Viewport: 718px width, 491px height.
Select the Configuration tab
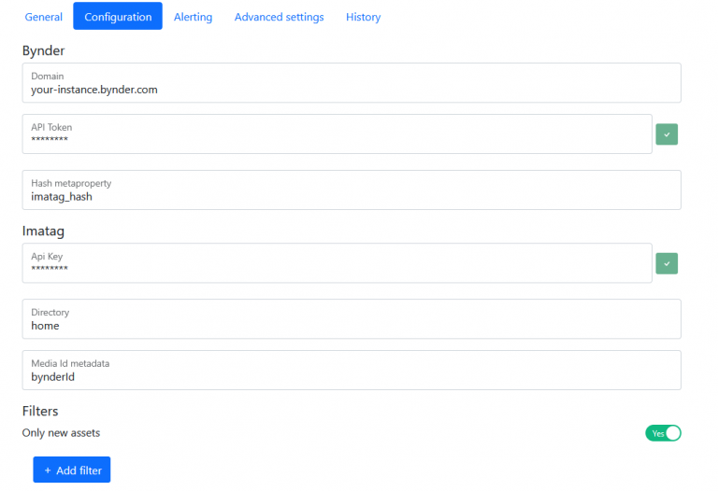pos(118,17)
